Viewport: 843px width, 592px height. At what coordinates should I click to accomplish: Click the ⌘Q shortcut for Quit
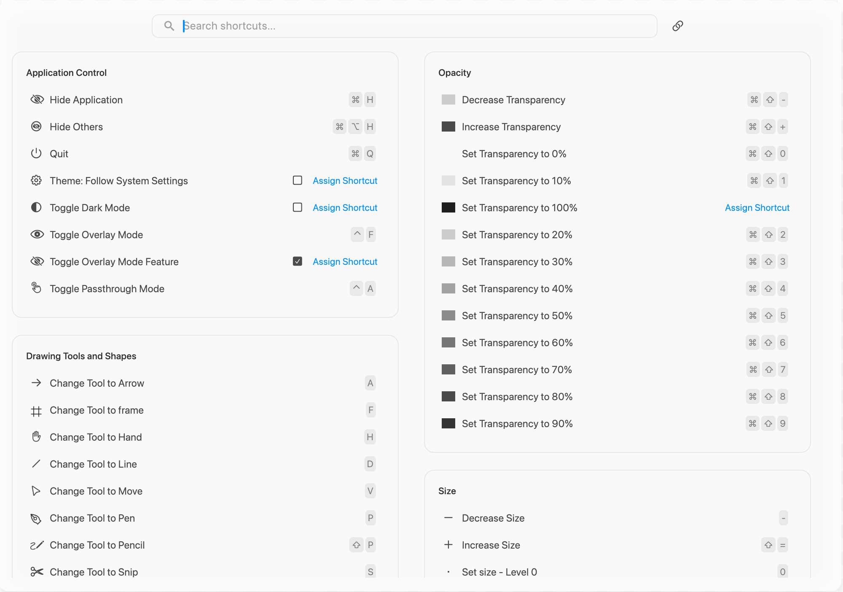(x=362, y=153)
